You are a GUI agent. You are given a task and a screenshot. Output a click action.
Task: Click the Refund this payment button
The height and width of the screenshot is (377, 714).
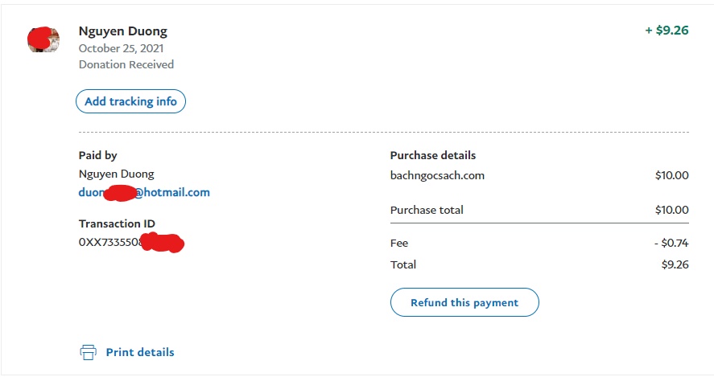coord(464,303)
